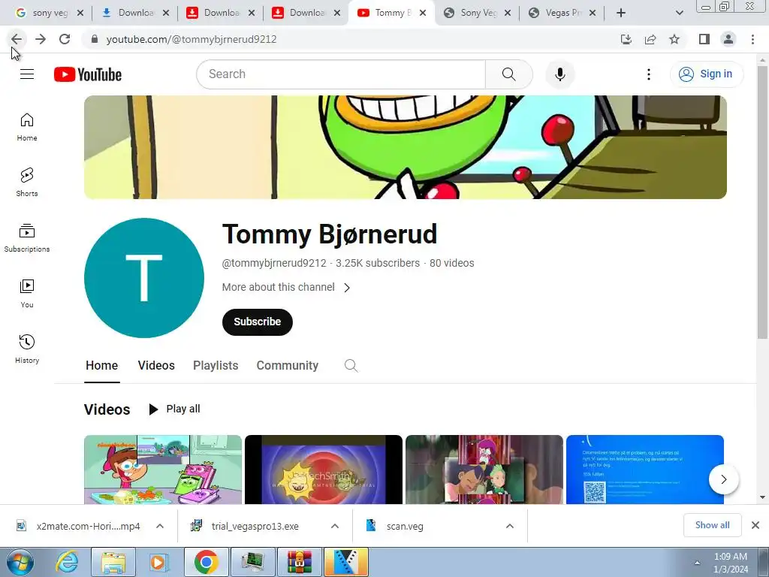
Task: Click the page scrollbar down arrow
Action: pos(762,497)
